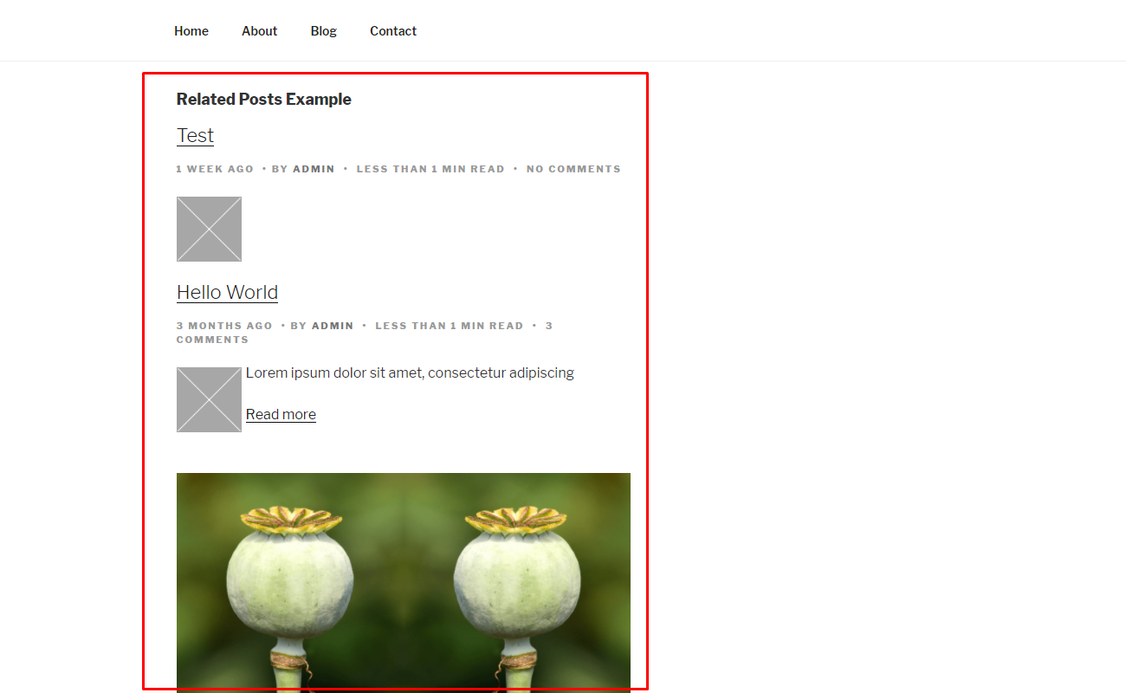The height and width of the screenshot is (693, 1126).
Task: Open the Hello World post link
Action: 227,293
